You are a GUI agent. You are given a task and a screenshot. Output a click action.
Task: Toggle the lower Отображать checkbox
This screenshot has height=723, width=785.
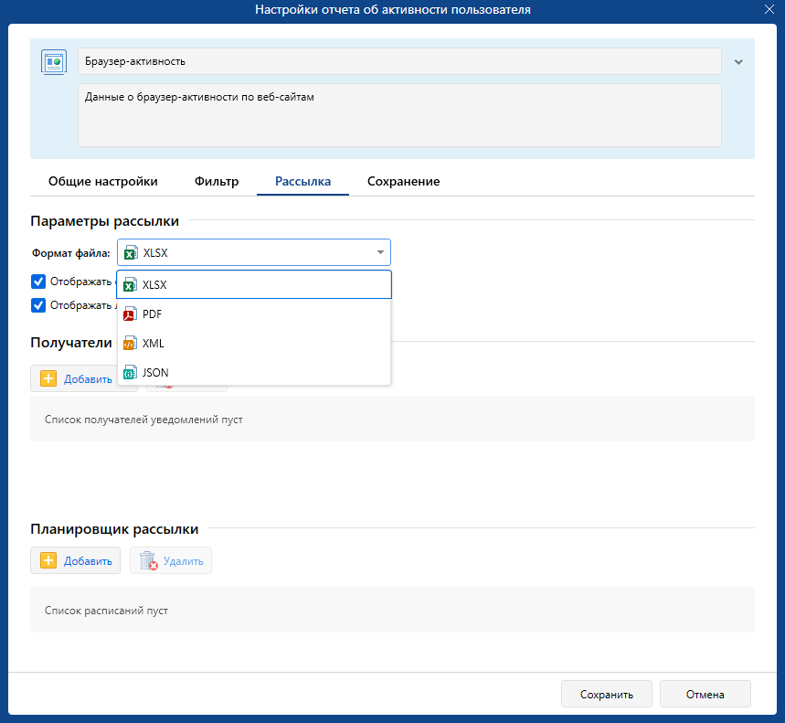point(38,305)
